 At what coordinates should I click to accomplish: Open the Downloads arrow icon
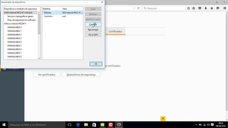click(x=206, y=8)
